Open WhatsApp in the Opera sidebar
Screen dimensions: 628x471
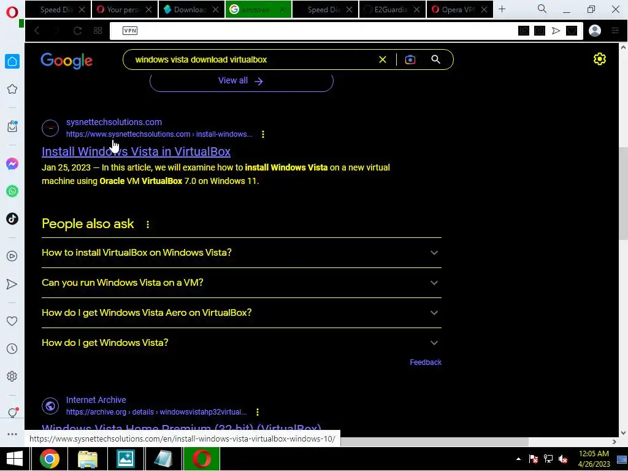pyautogui.click(x=12, y=191)
